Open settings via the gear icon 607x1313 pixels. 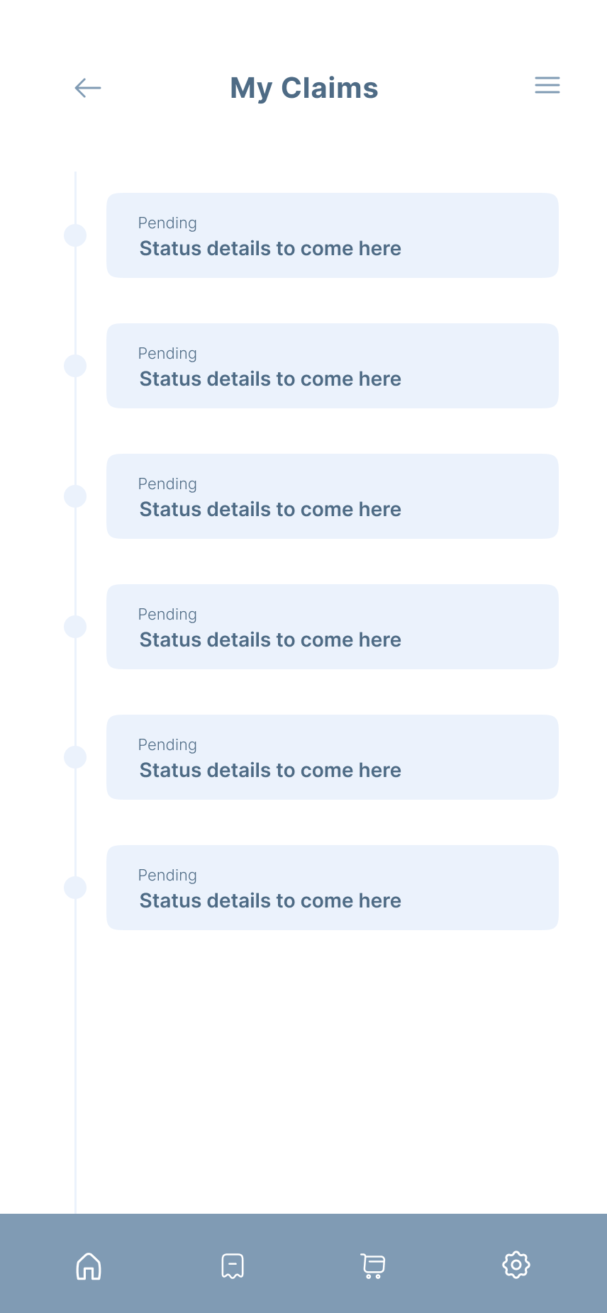coord(516,1265)
